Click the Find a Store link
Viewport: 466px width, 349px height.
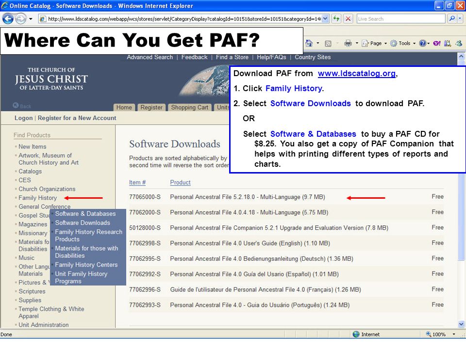[x=232, y=57]
